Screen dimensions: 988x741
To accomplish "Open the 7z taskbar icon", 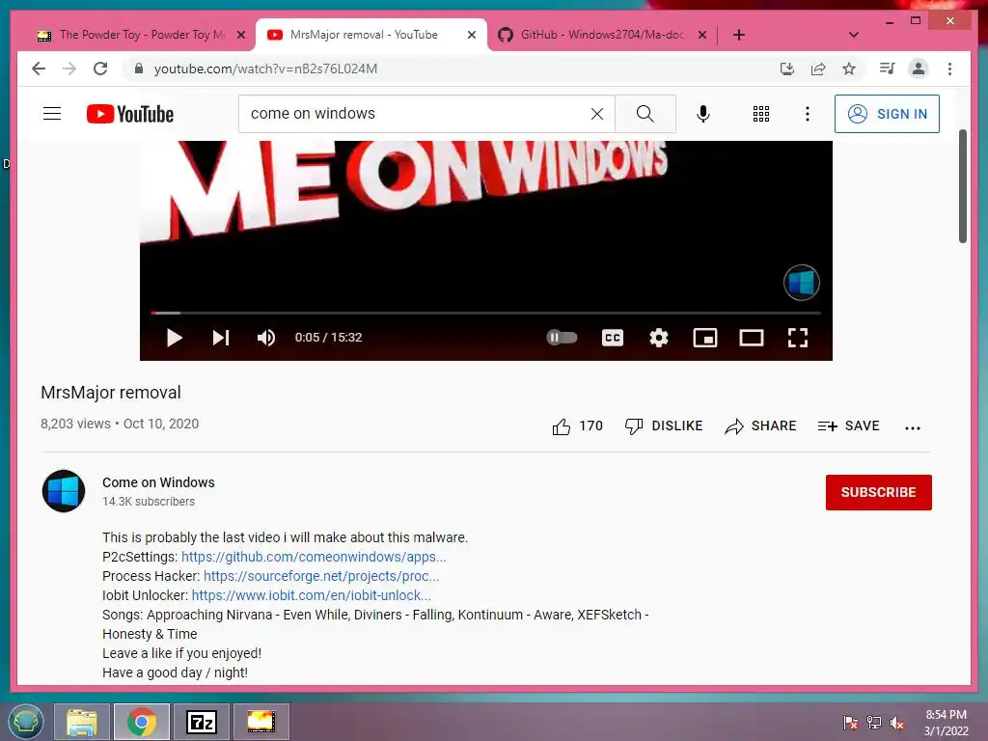I will (202, 722).
